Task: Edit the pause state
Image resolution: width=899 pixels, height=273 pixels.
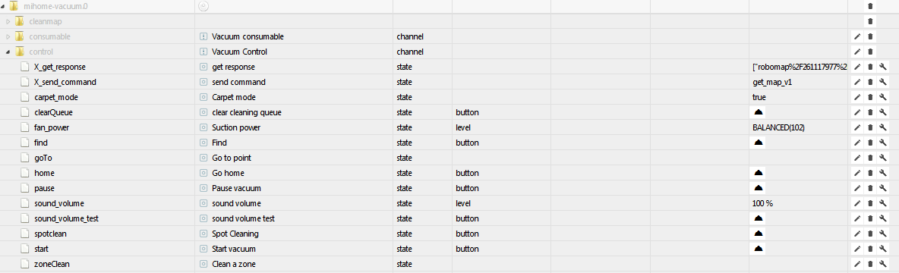Action: tap(857, 188)
